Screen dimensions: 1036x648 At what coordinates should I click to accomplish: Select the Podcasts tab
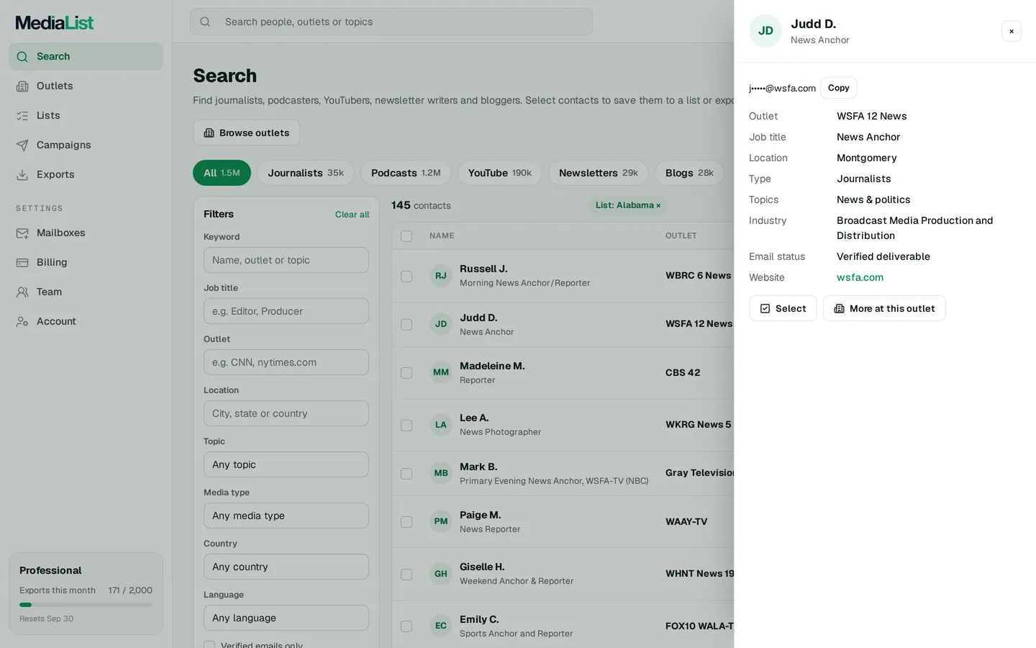pos(406,173)
